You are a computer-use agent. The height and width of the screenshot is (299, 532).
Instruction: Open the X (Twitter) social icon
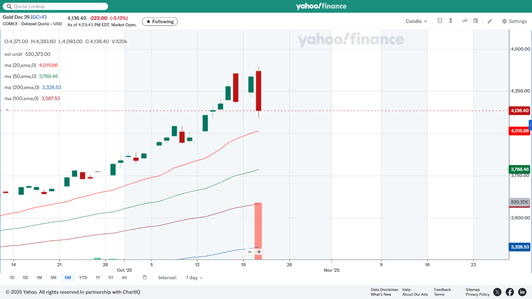pos(497,292)
